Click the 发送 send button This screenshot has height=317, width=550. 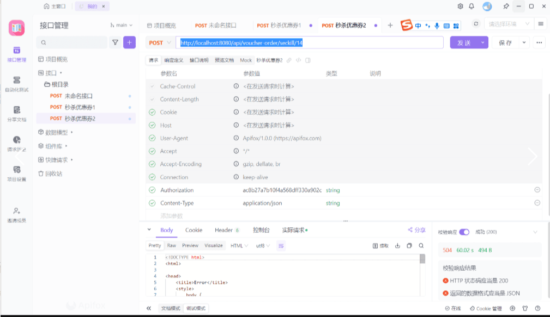[x=463, y=42]
